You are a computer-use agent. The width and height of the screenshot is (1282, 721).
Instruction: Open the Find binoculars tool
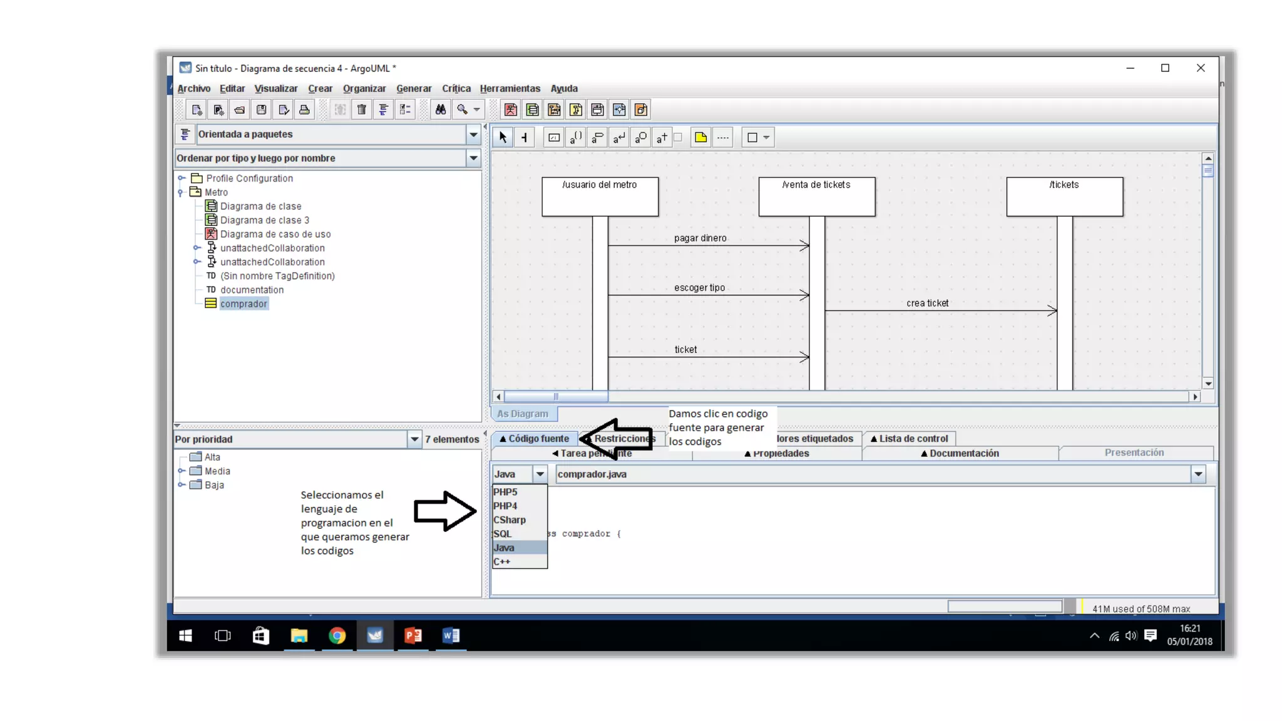(x=441, y=110)
